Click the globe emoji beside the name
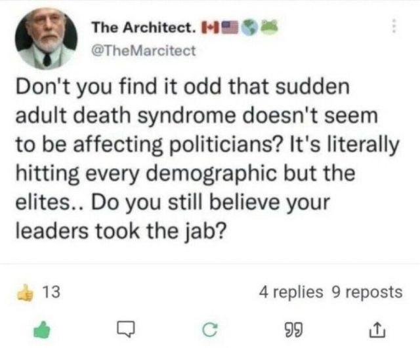 coord(249,28)
